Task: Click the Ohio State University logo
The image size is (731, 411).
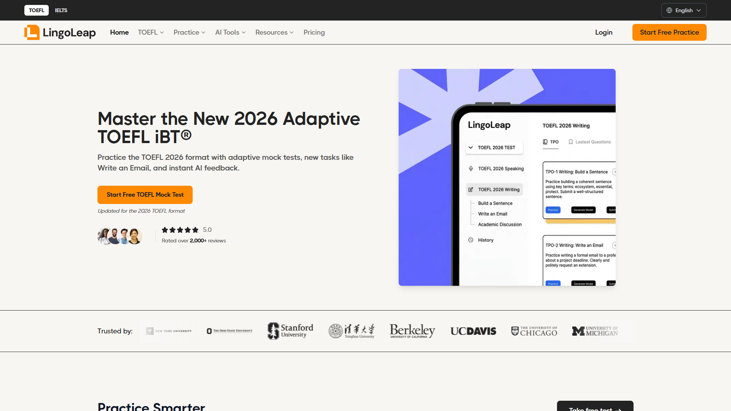Action: 230,331
